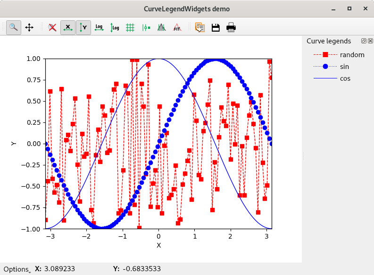Enable logarithmic Y-axis scale
The width and height of the screenshot is (374, 275).
click(x=115, y=27)
